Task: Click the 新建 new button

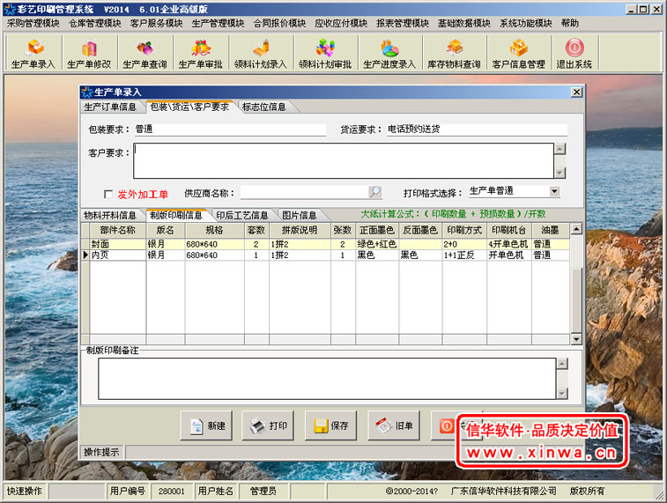Action: pyautogui.click(x=206, y=426)
